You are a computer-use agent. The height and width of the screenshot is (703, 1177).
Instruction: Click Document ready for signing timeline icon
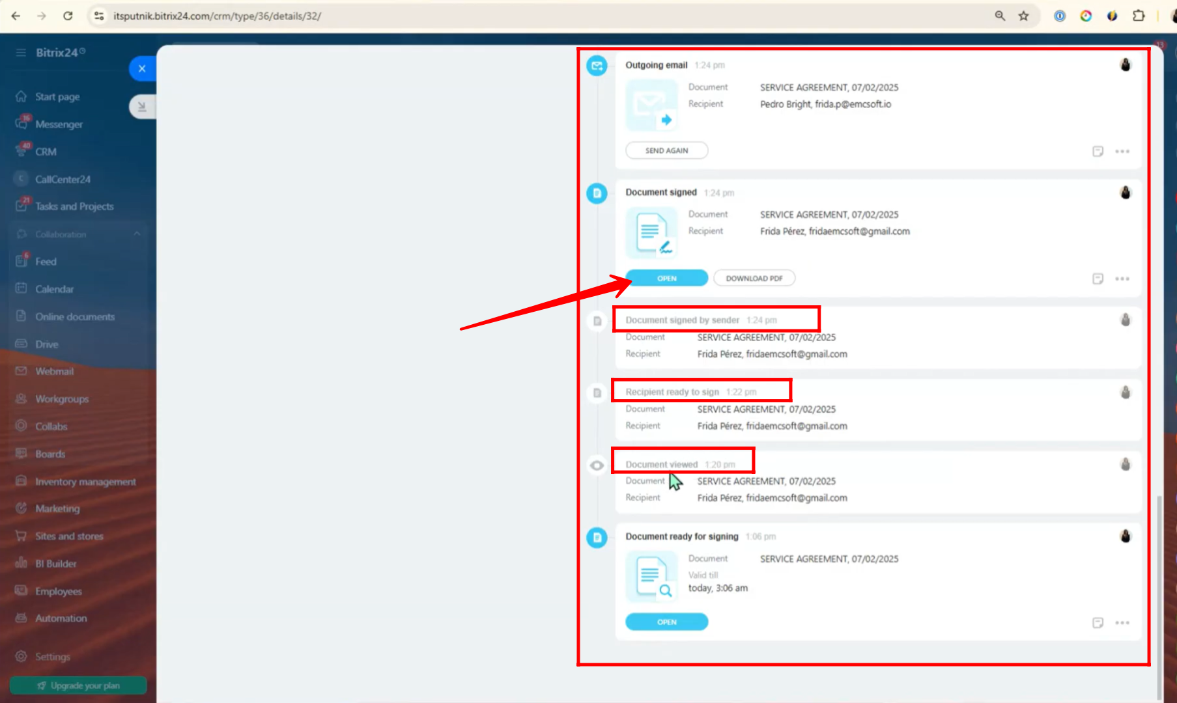coord(597,538)
